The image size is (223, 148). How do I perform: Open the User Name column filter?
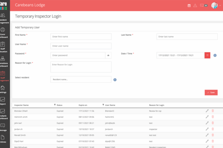point(103,105)
